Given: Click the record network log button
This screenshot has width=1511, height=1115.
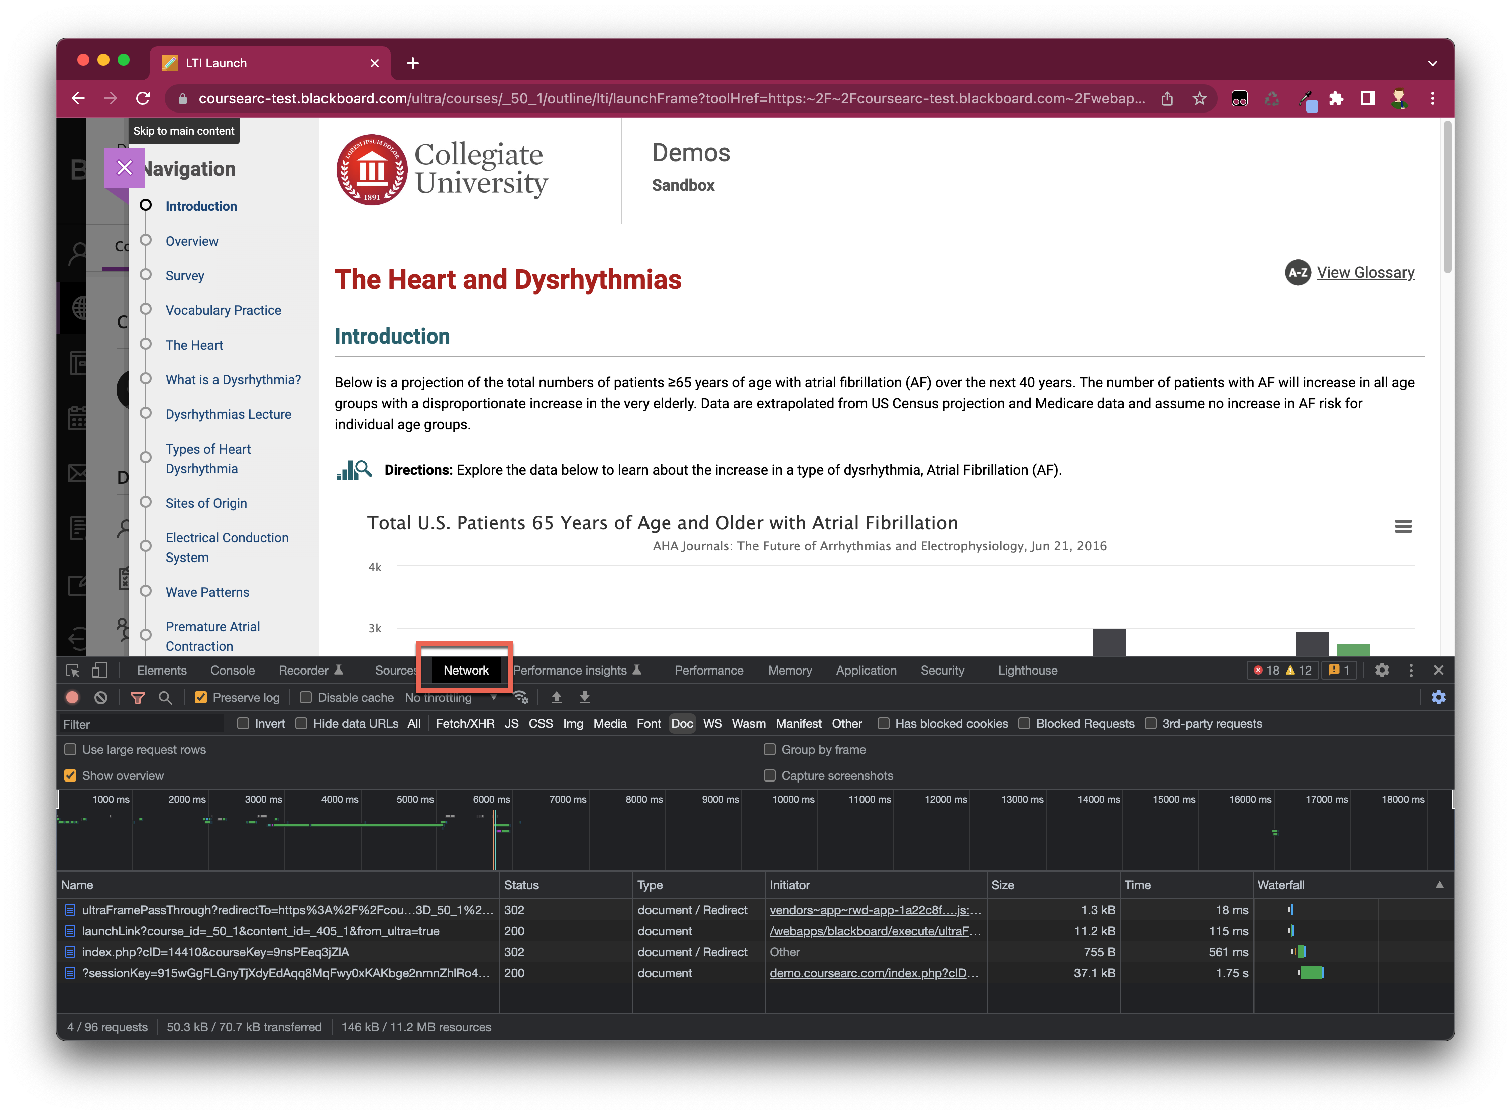Looking at the screenshot, I should (x=72, y=697).
